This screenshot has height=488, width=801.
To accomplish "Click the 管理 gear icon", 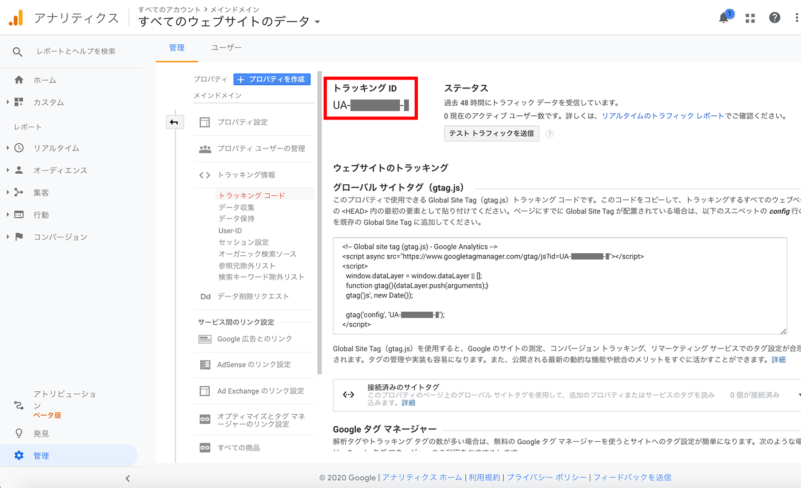I will (19, 455).
